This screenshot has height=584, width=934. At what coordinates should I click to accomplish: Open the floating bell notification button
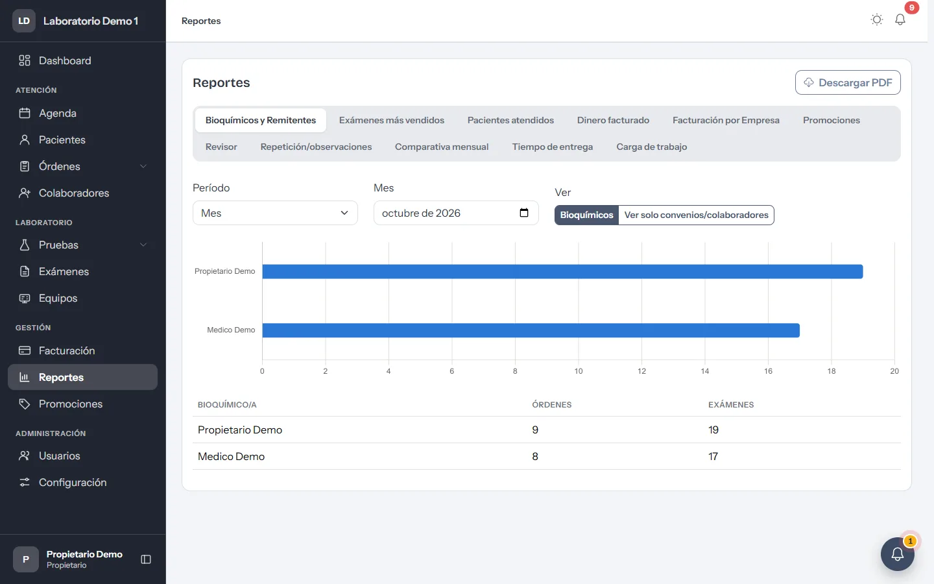pyautogui.click(x=898, y=554)
